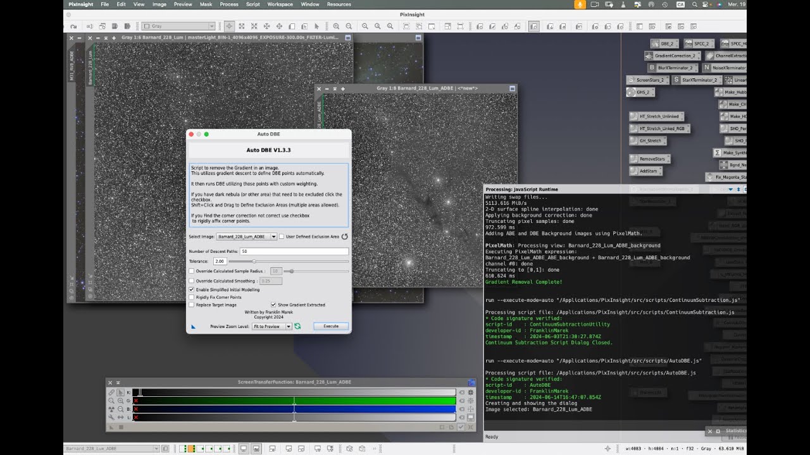810x455 pixels.
Task: Open the GH_Stretch process
Action: point(647,141)
